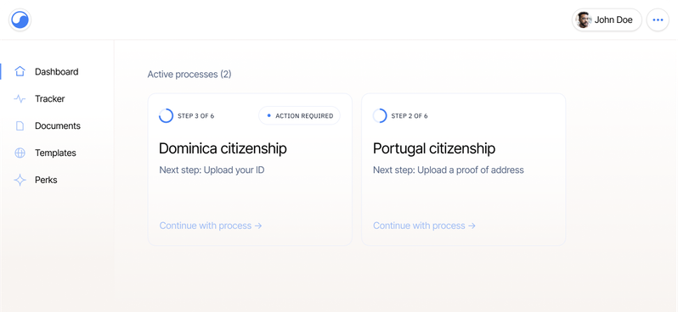Go to the Documents section
The width and height of the screenshot is (678, 312).
[58, 126]
